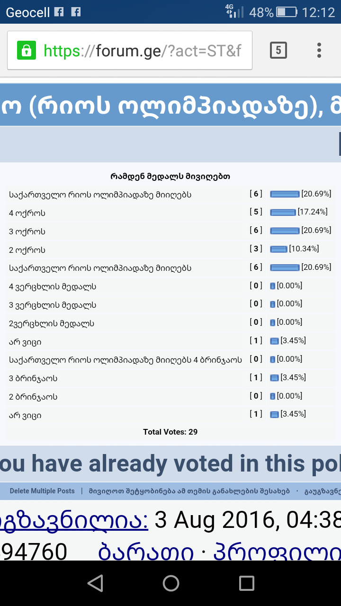Viewport: 341px width, 606px height.
Task: Tap the green secure lock icon
Action: 27,50
